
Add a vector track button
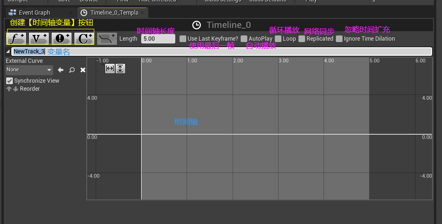click(x=39, y=38)
